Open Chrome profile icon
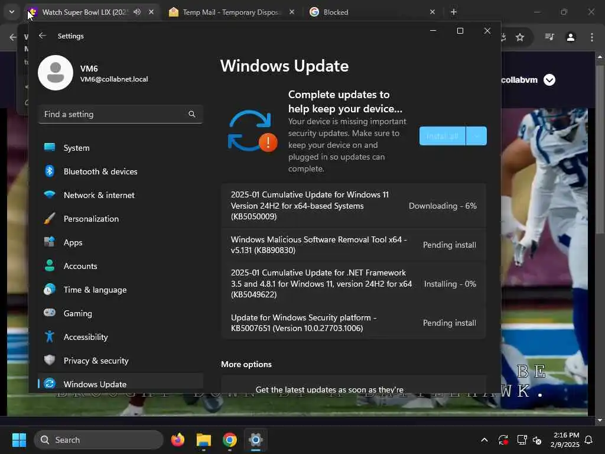The height and width of the screenshot is (454, 605). click(571, 37)
